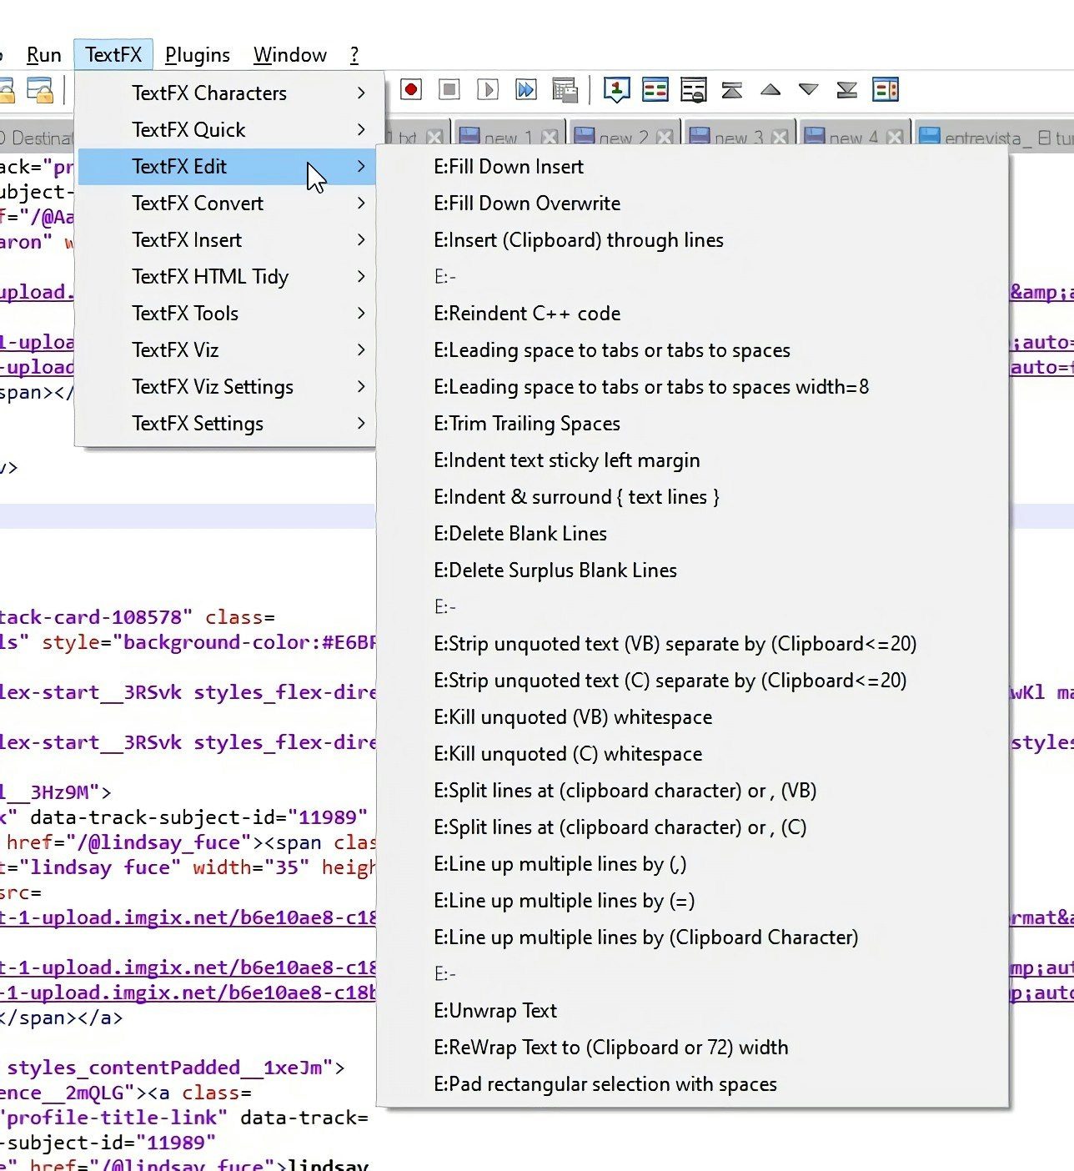
Task: Choose E:Fill Down Insert
Action: [x=692, y=167]
